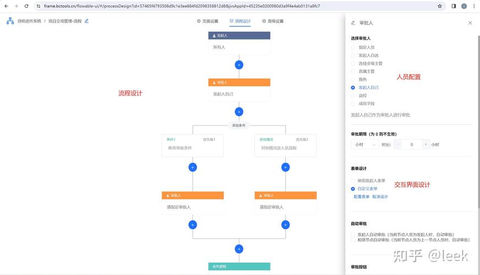Viewport: 480px width, 275px height.
Task: Choose 自定义表单 in 表单设计
Action: point(353,189)
